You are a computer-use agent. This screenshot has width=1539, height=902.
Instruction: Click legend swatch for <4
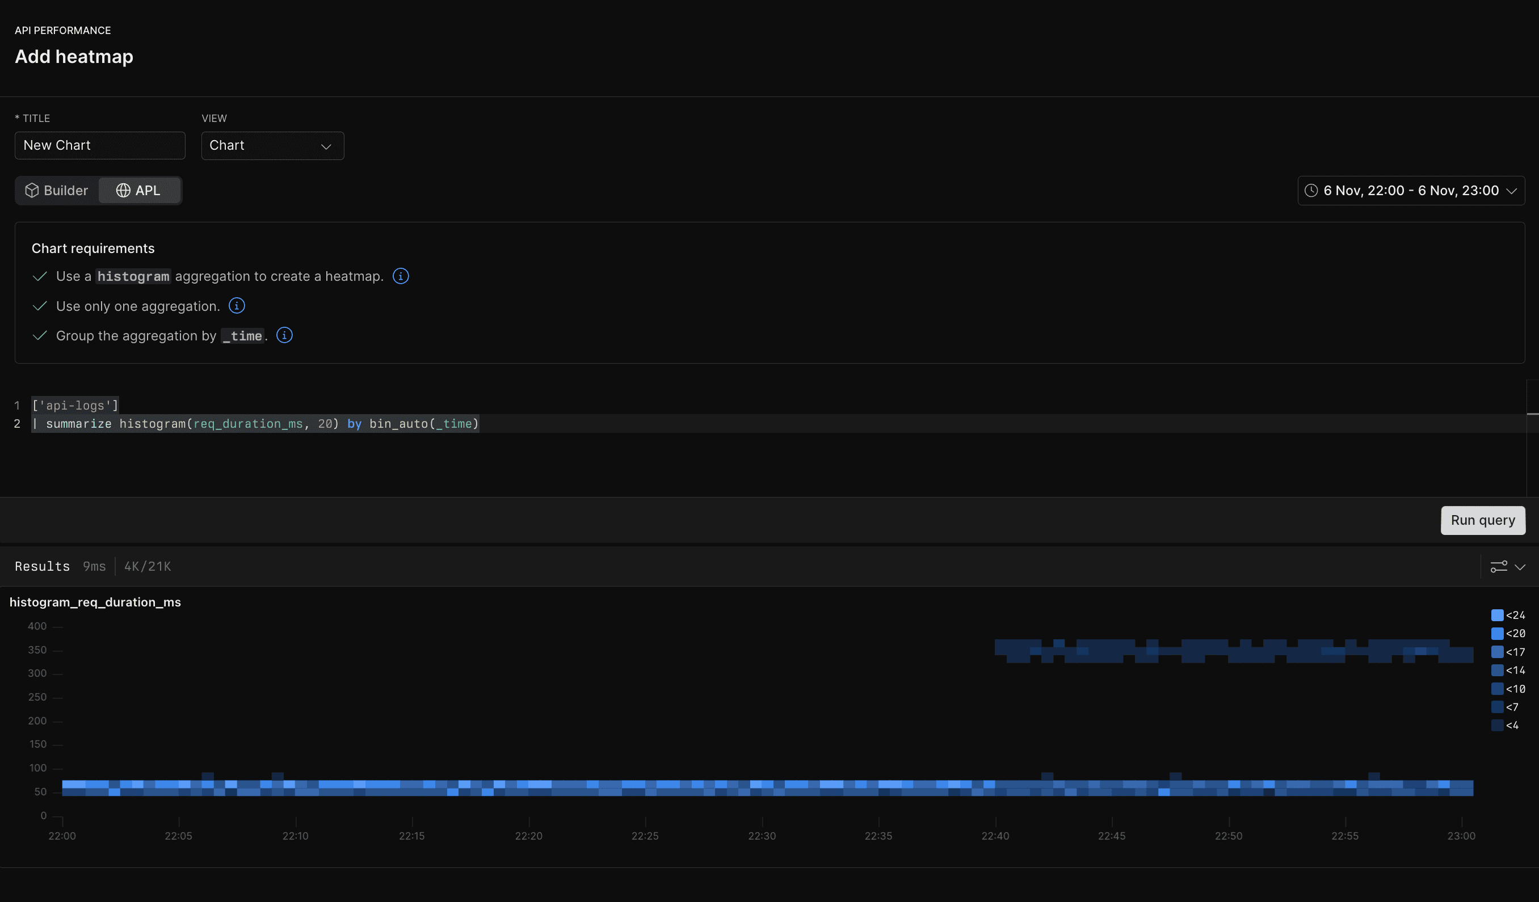pyautogui.click(x=1497, y=725)
